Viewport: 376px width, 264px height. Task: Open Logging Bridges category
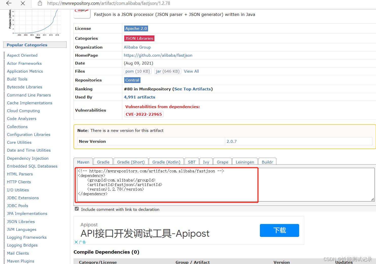pyautogui.click(x=22, y=245)
